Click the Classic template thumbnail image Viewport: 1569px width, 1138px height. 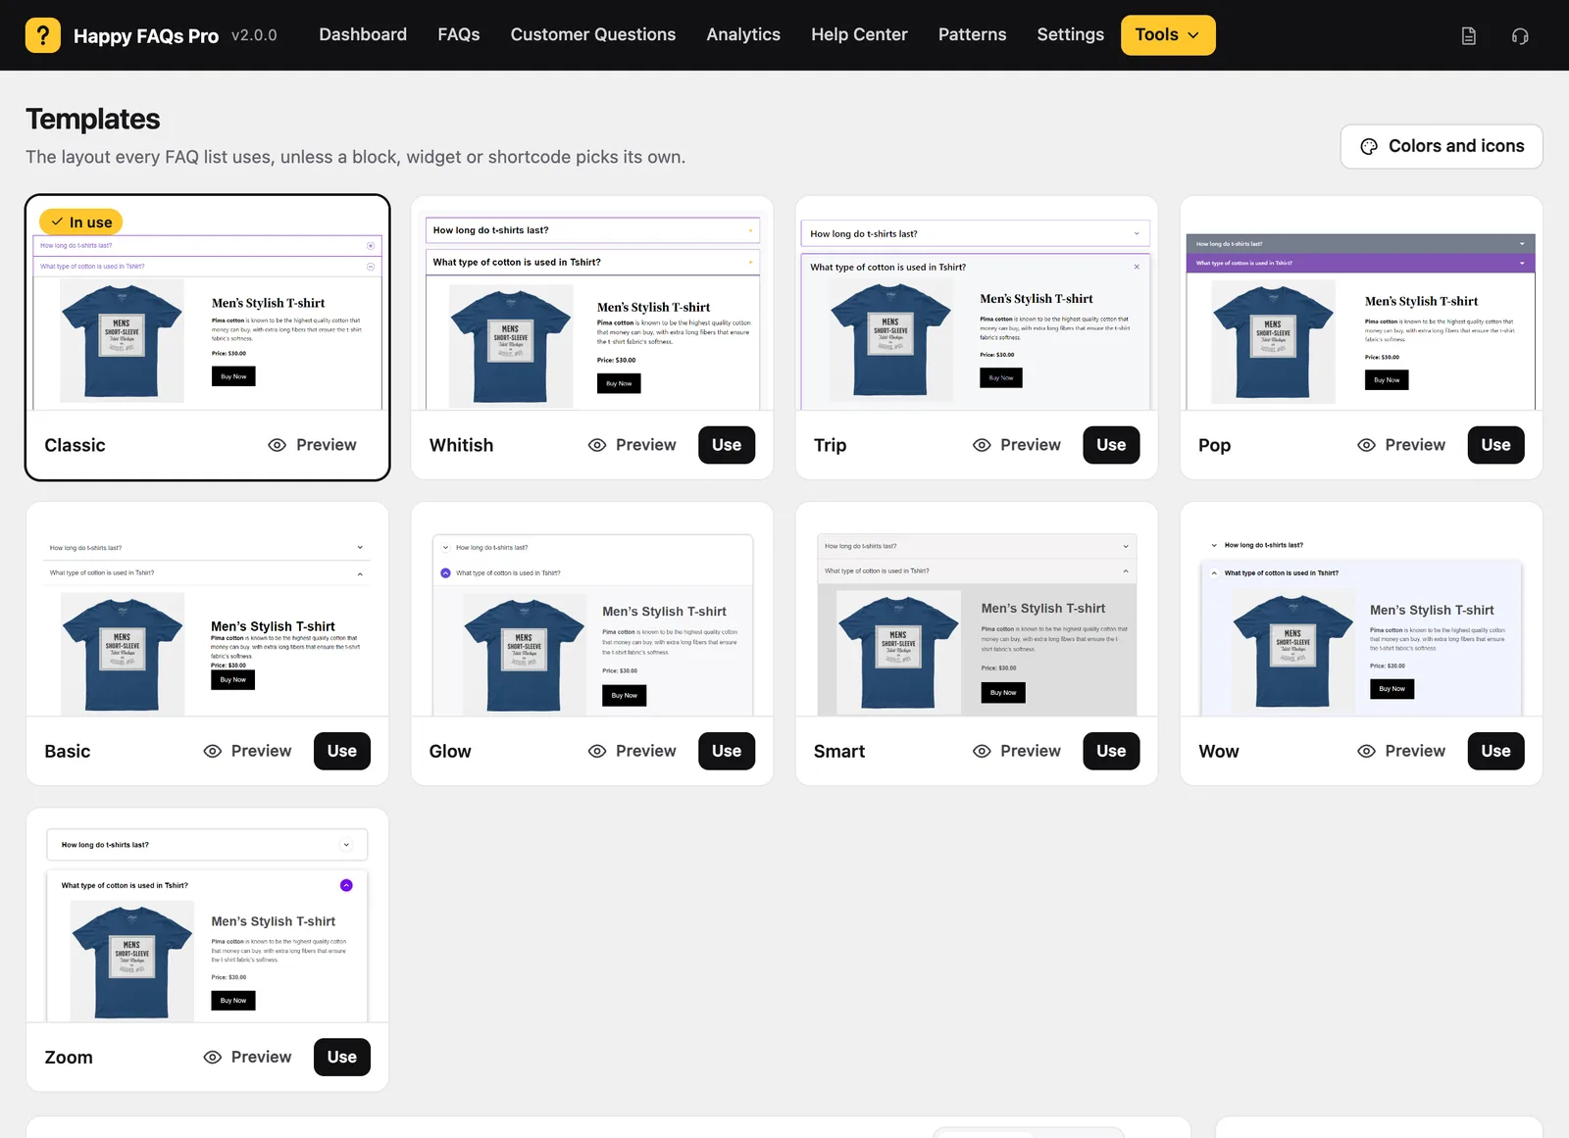(208, 303)
